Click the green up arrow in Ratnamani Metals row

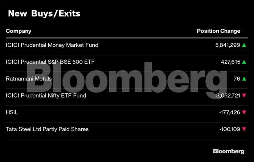point(244,79)
